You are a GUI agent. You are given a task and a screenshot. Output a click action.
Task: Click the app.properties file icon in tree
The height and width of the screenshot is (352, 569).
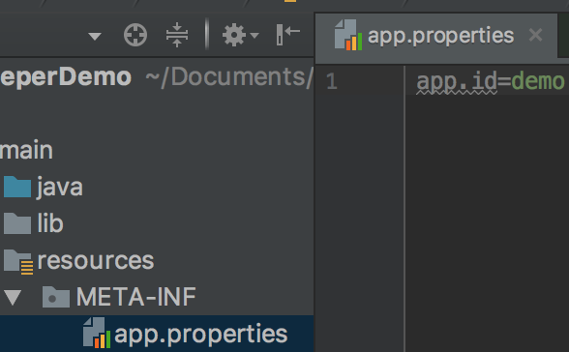[97, 333]
